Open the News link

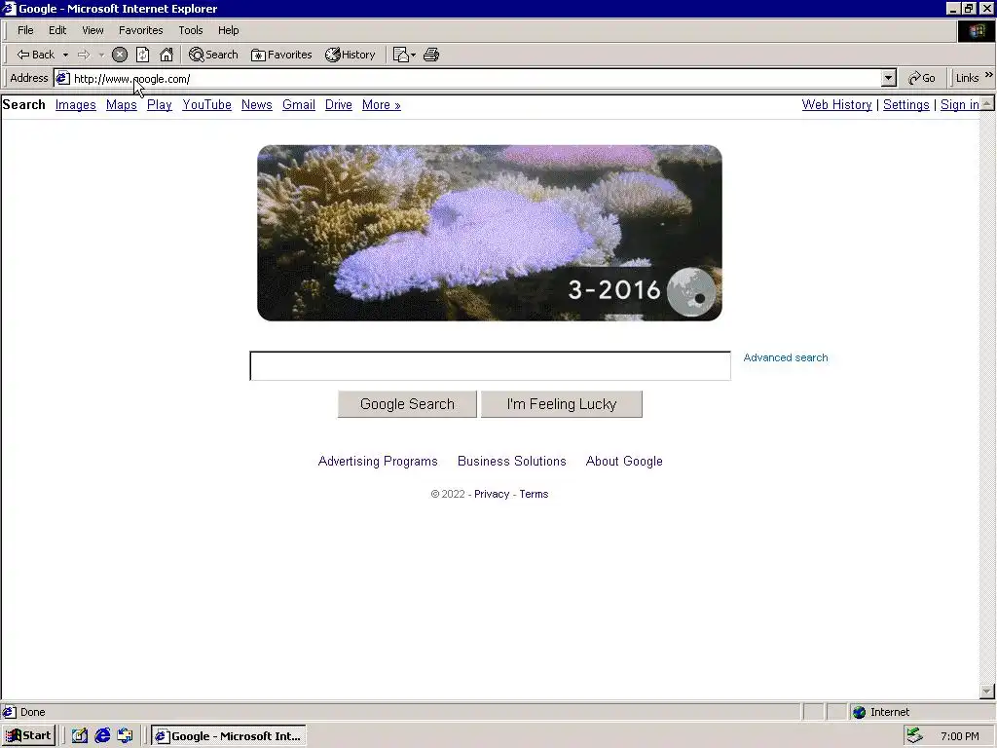click(257, 105)
